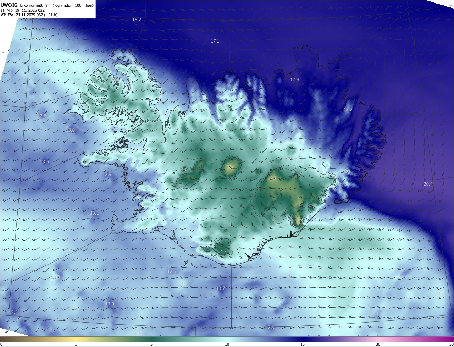Click the 11.7 value label
The image size is (454, 347).
coord(378,314)
